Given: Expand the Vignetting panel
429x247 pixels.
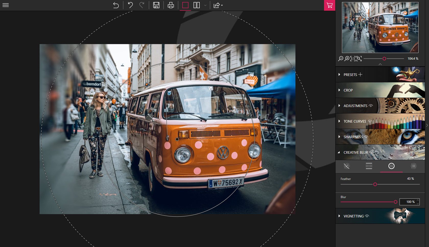Looking at the screenshot, I should (x=339, y=216).
